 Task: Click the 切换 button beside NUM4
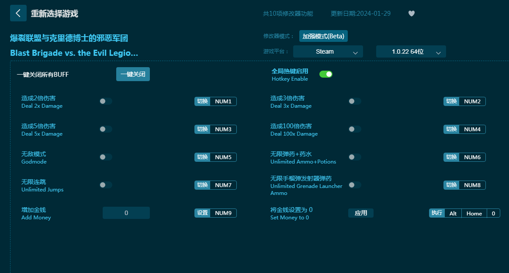click(451, 129)
